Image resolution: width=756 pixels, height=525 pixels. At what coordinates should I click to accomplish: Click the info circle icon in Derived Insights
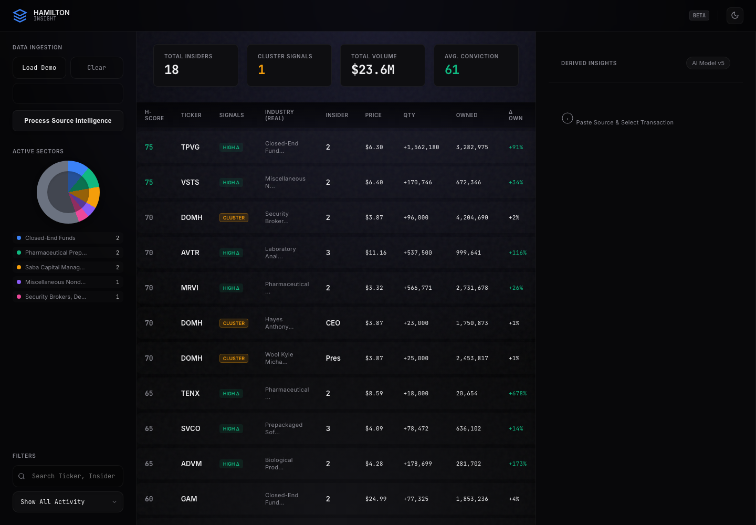point(568,118)
